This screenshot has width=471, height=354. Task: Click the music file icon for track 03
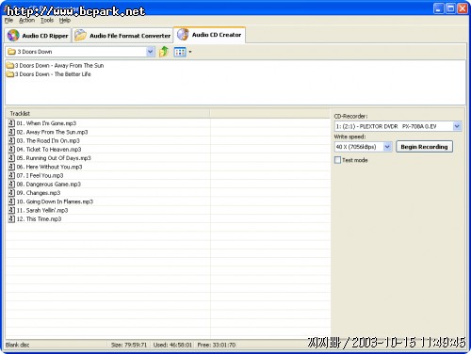pyautogui.click(x=11, y=140)
